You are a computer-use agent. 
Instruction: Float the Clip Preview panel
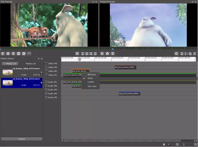pyautogui.click(x=93, y=2)
